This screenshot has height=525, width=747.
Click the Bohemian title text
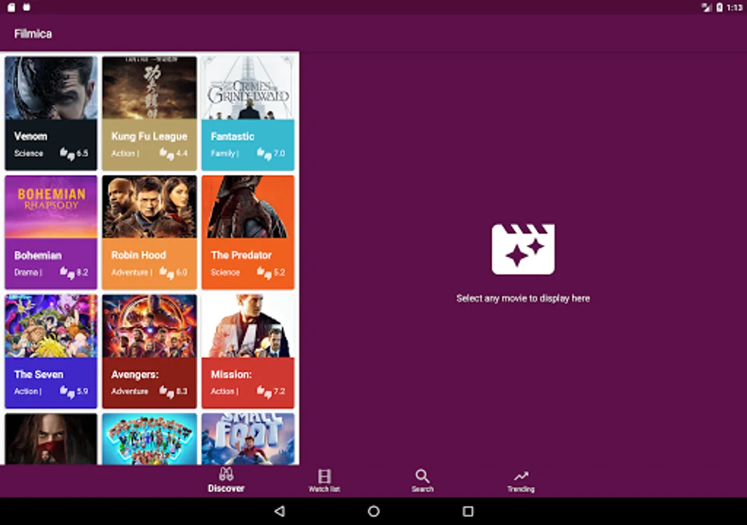coord(38,255)
